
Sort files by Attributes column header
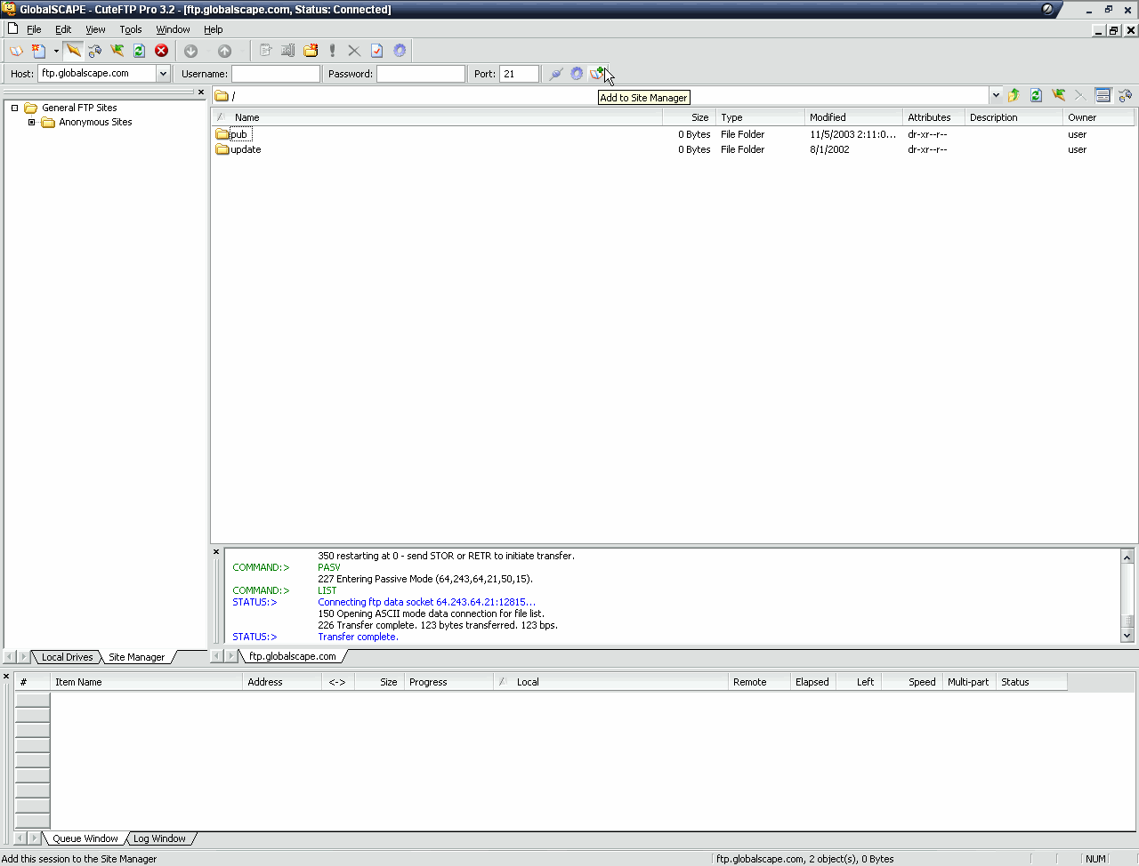[x=934, y=117]
